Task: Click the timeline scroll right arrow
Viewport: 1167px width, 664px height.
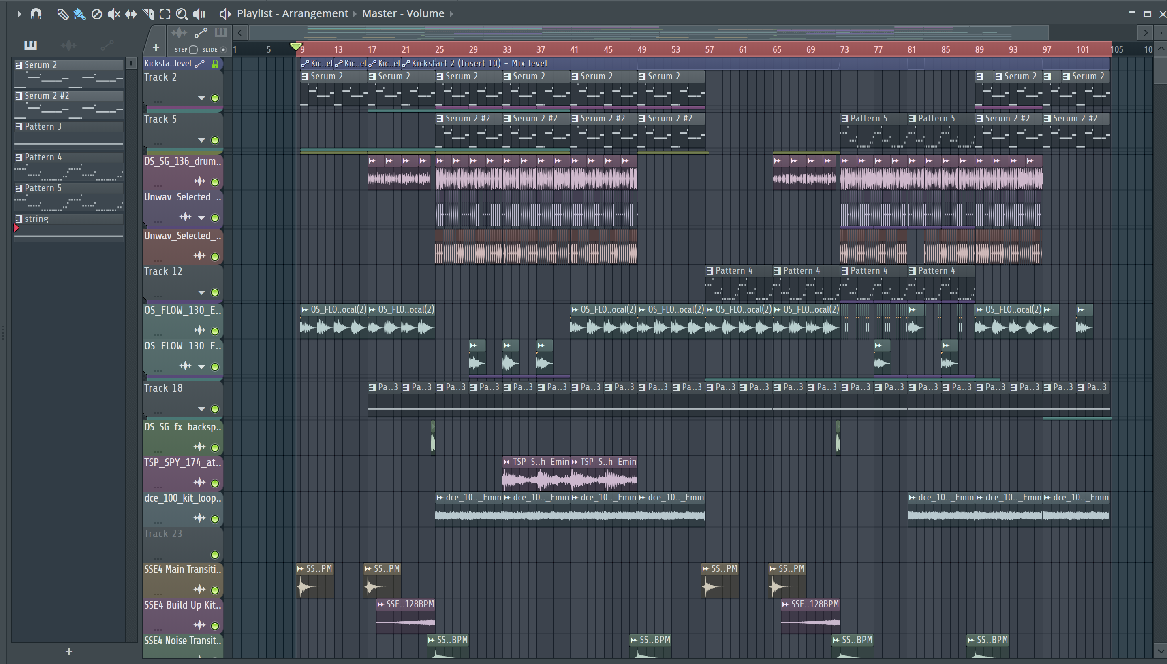Action: point(1145,33)
